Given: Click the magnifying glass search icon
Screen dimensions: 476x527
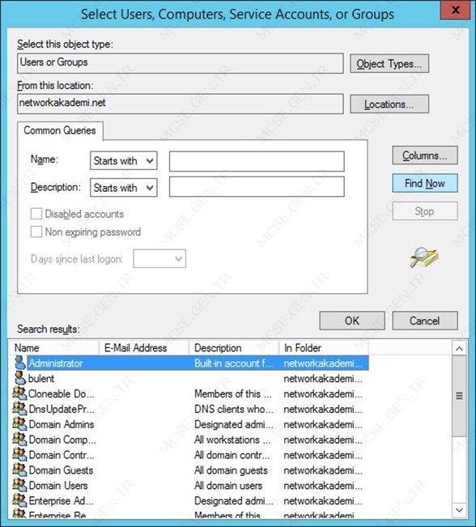Looking at the screenshot, I should pos(424,257).
